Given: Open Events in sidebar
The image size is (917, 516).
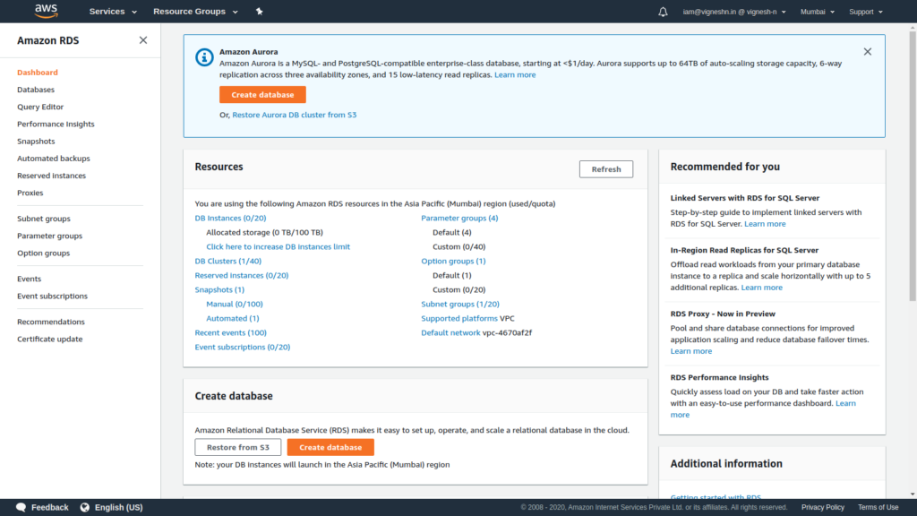Looking at the screenshot, I should pos(30,279).
